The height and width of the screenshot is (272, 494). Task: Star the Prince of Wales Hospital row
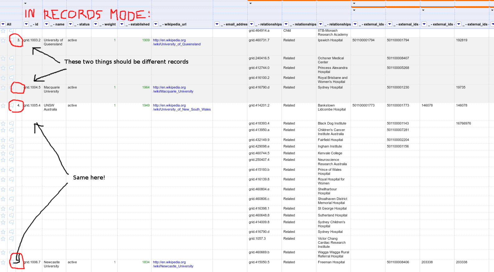3,170
